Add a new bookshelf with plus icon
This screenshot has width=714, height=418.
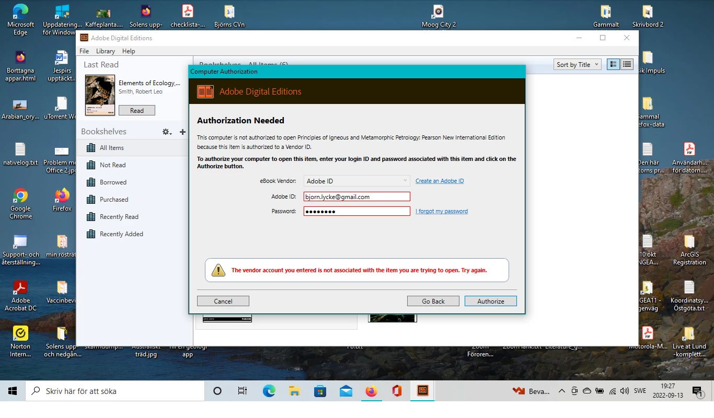(182, 132)
